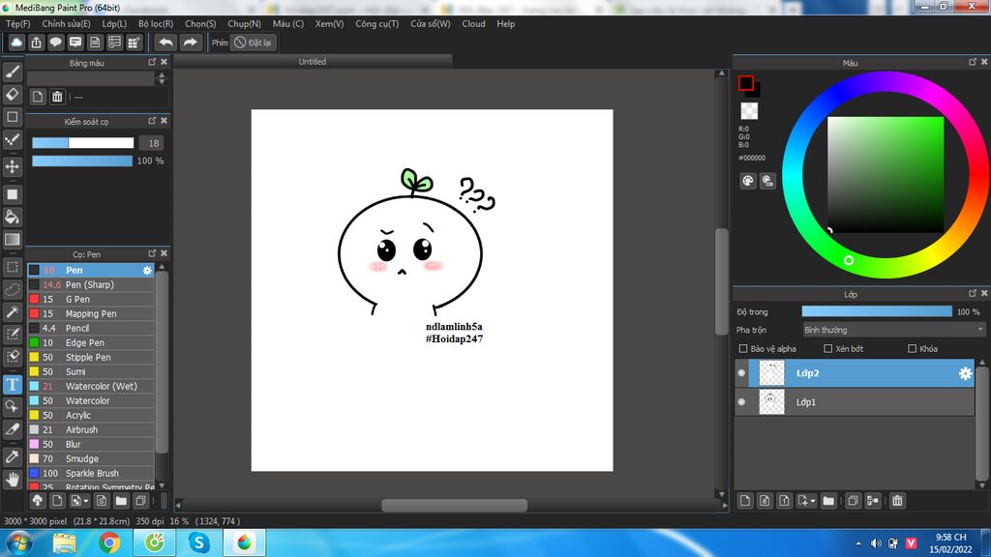Download brushes with cloud-arrow icon
The width and height of the screenshot is (991, 557).
pos(38,501)
